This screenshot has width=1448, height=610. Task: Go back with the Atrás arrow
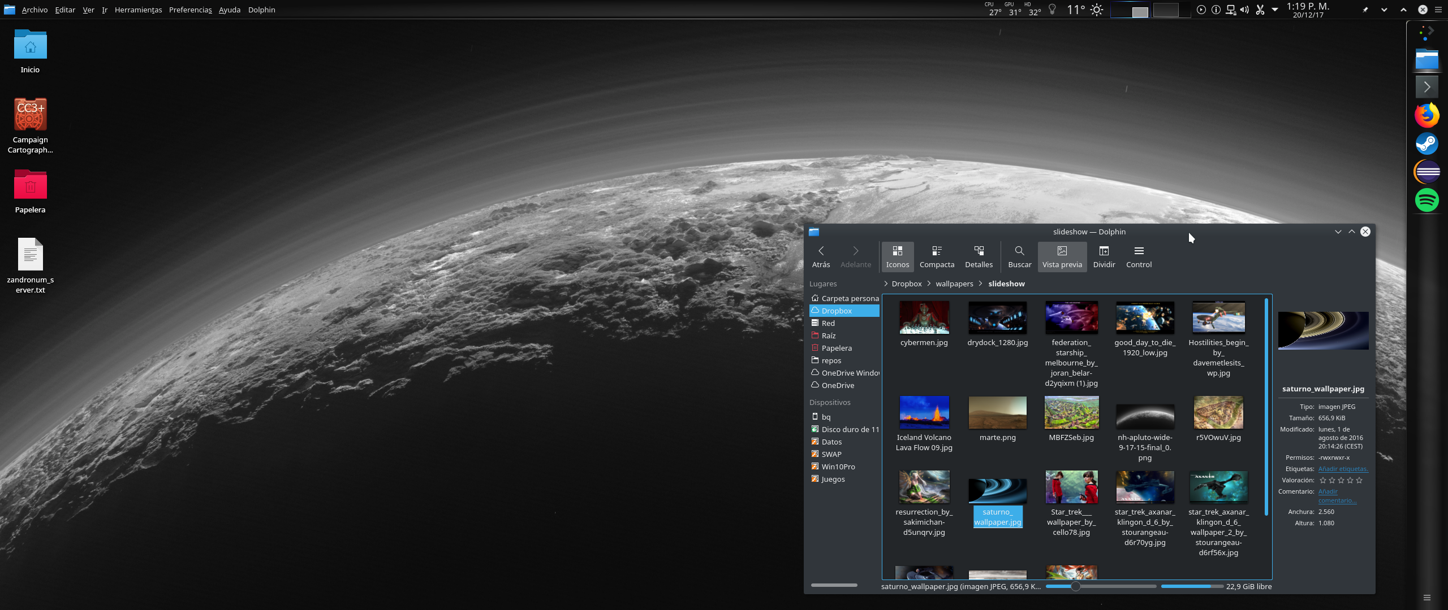821,256
